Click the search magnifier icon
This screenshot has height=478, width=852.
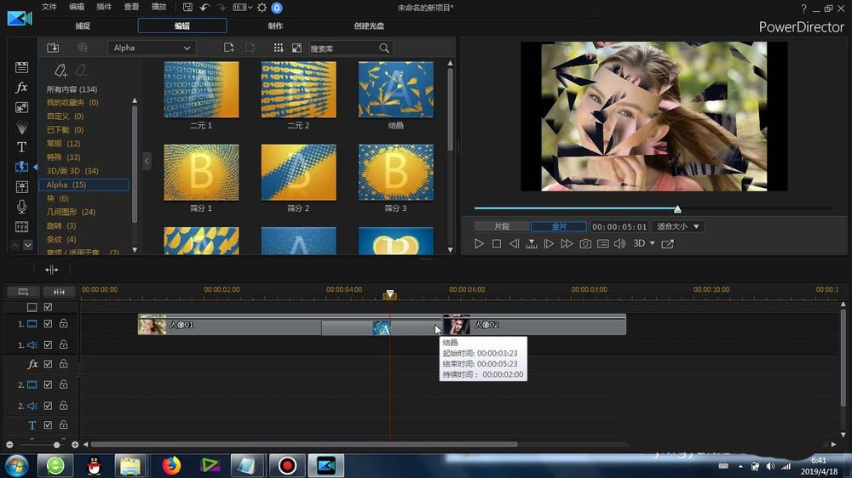pos(384,48)
